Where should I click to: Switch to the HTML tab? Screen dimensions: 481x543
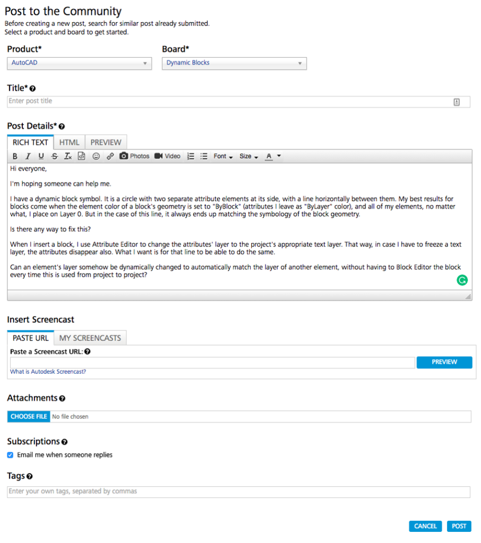tap(69, 142)
